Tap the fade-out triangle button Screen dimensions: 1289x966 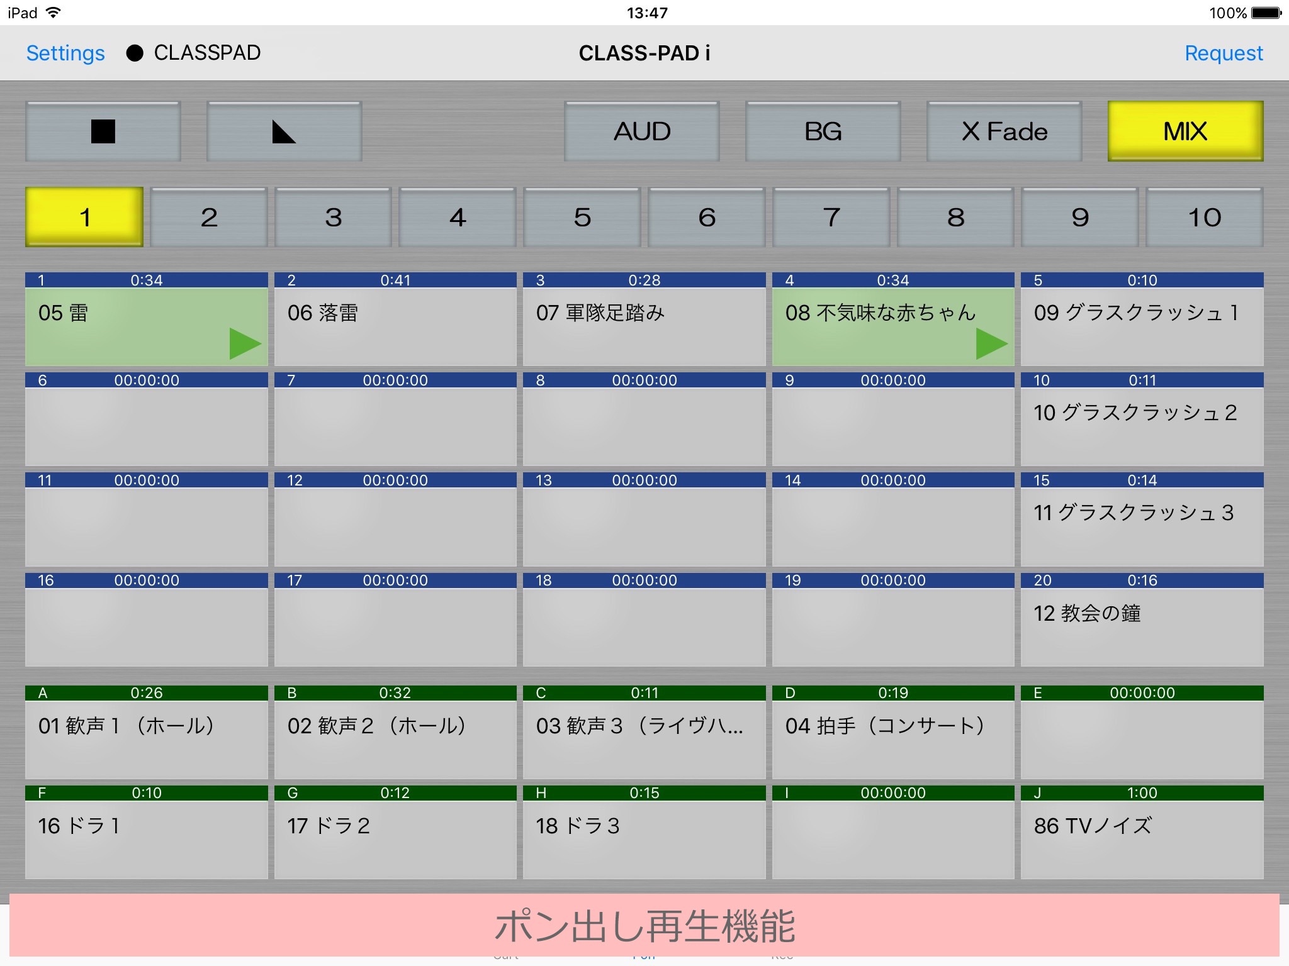[284, 131]
